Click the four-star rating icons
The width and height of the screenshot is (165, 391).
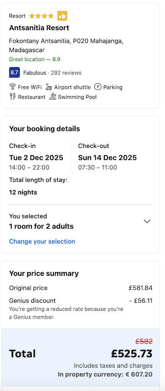coord(41,16)
